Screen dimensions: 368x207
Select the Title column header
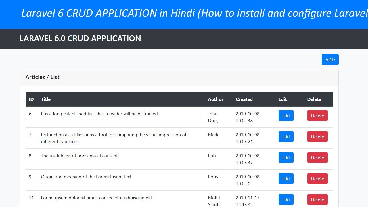click(46, 99)
